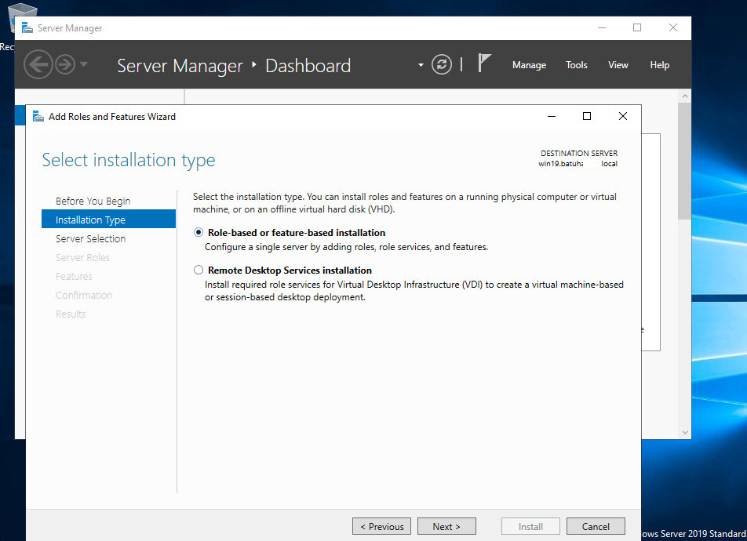
Task: Click the Server Manager title bar icon
Action: pos(27,27)
